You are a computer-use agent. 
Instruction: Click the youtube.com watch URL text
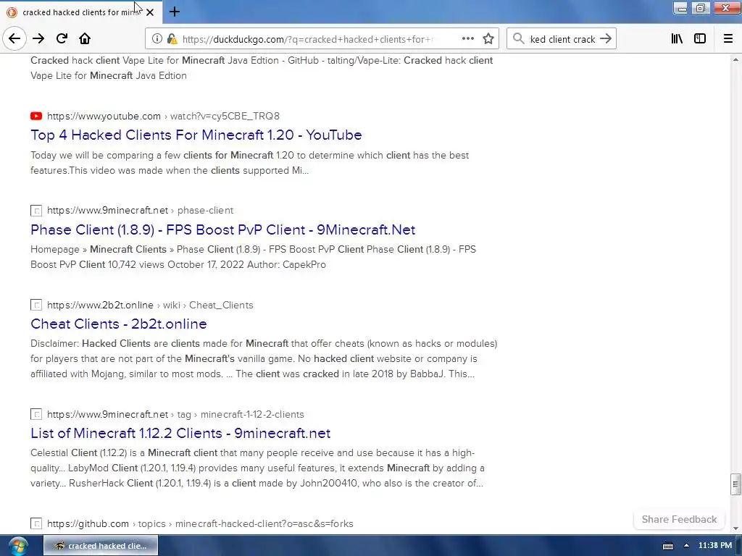[163, 116]
